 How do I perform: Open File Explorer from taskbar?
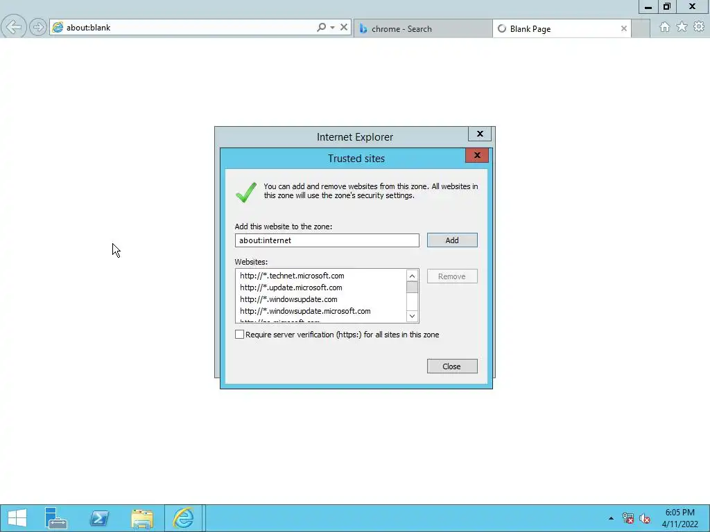click(142, 518)
